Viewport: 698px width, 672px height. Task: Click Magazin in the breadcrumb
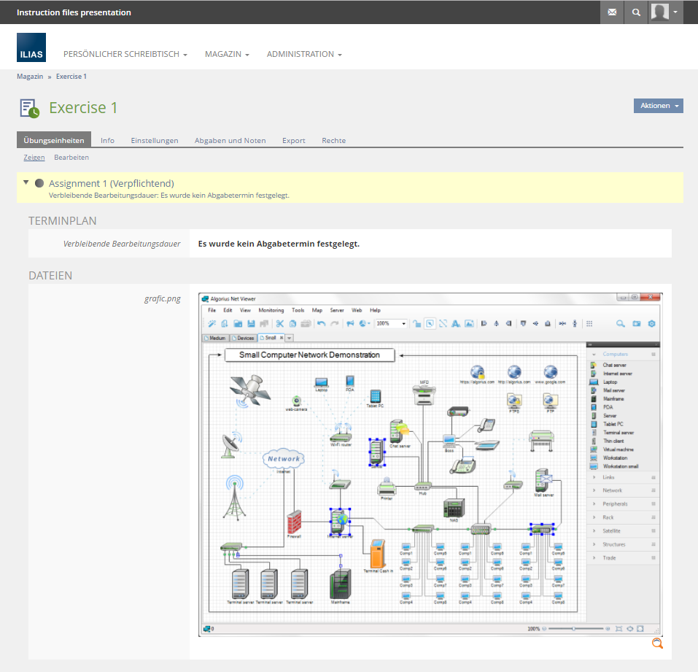pyautogui.click(x=30, y=76)
